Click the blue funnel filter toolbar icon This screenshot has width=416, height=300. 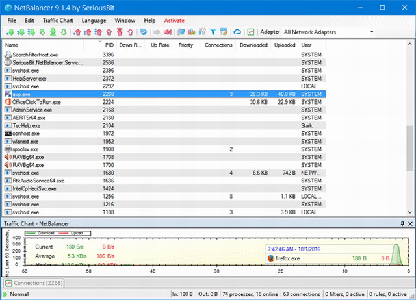coord(213,32)
